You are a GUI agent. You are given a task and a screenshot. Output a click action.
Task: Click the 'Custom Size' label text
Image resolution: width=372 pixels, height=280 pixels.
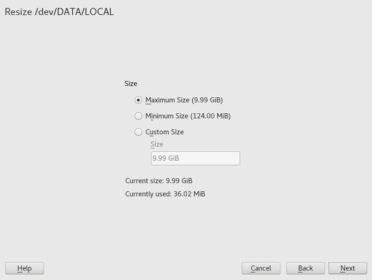coord(165,132)
